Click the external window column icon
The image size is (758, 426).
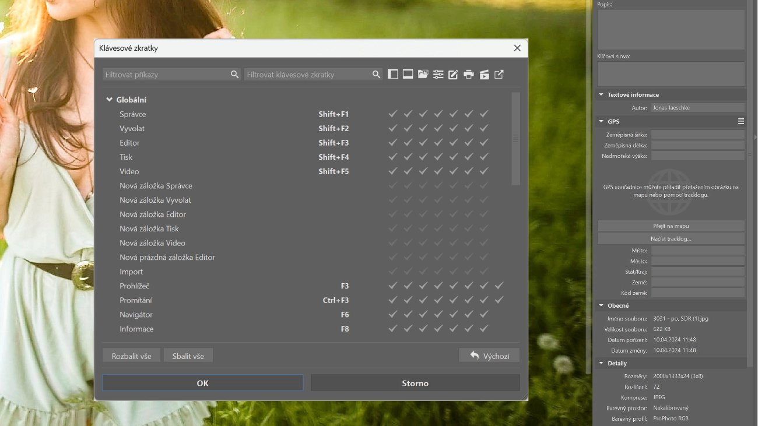coord(499,75)
